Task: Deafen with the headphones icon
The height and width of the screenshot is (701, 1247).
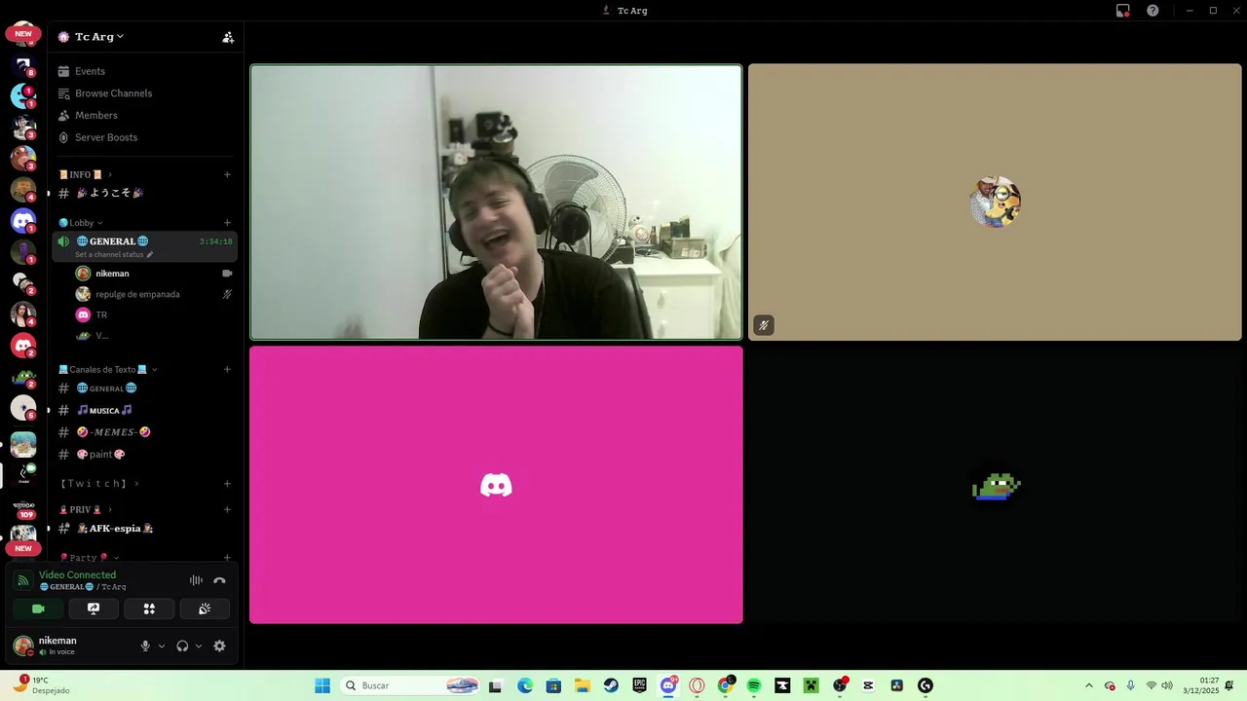Action: click(x=182, y=646)
